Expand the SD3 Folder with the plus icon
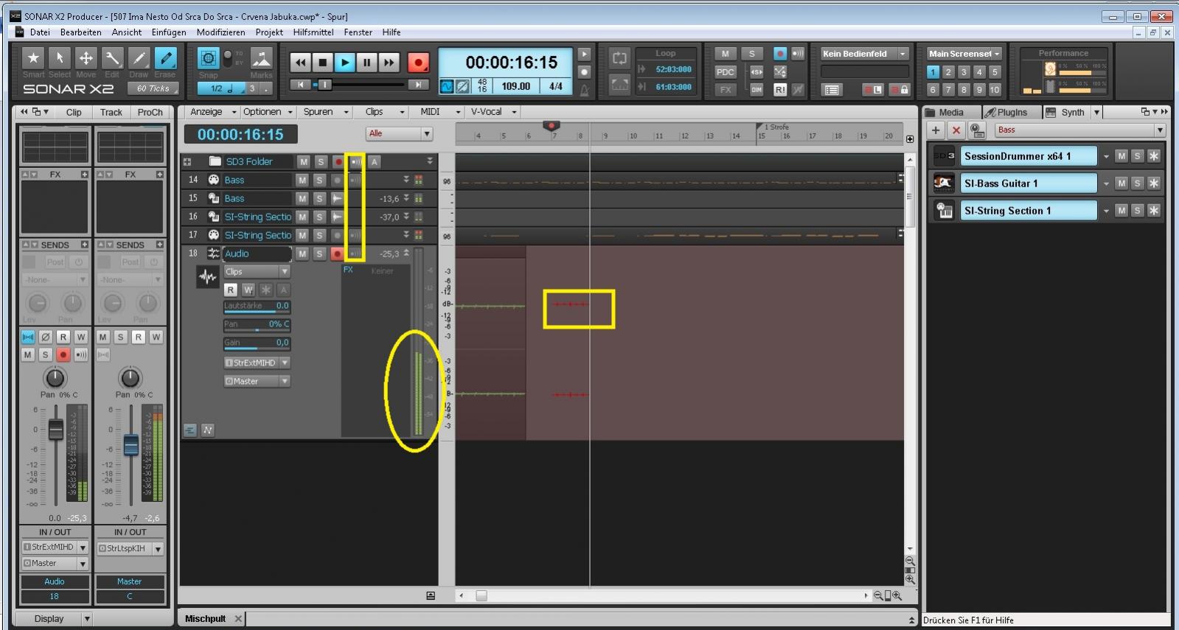The height and width of the screenshot is (630, 1179). tap(187, 161)
